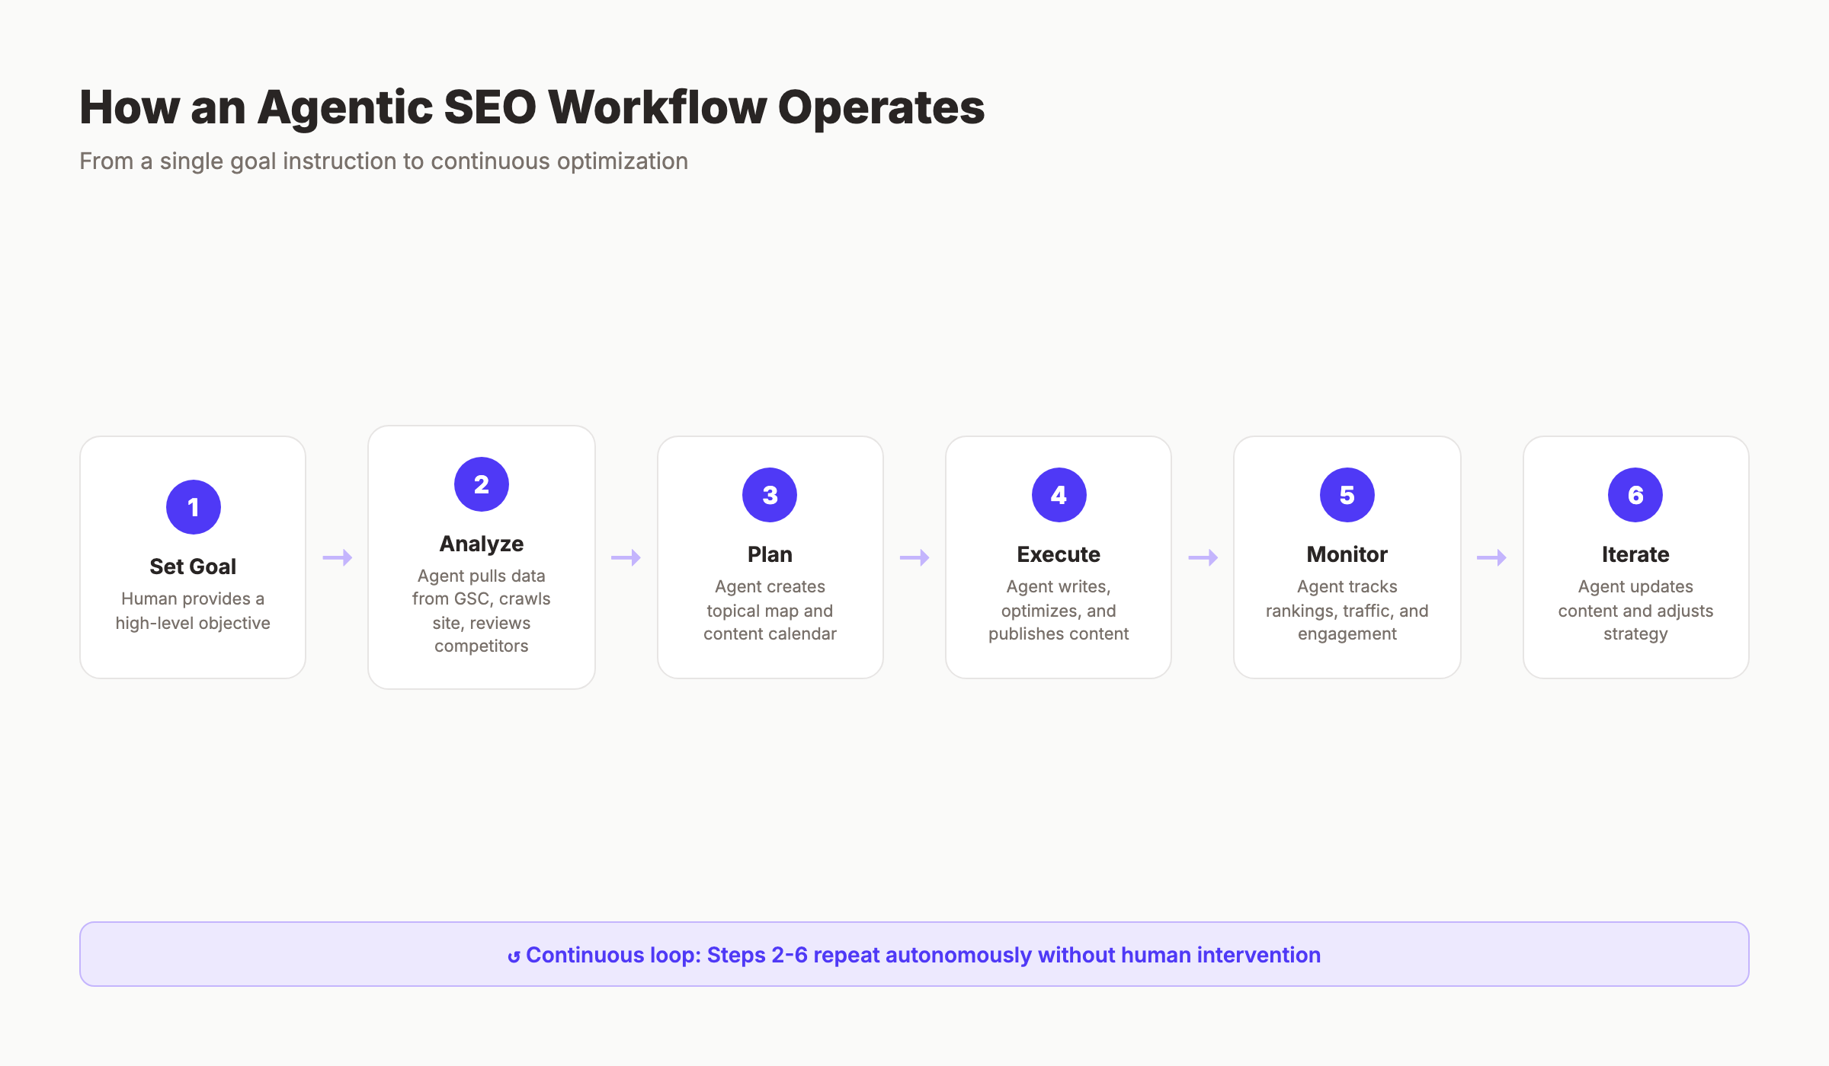Viewport: 1829px width, 1066px height.
Task: Click the numbered badge 4 above Execute
Action: coord(1058,494)
